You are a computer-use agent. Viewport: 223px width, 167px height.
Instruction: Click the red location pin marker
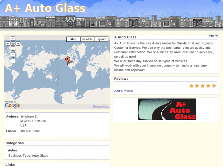[x=68, y=60]
